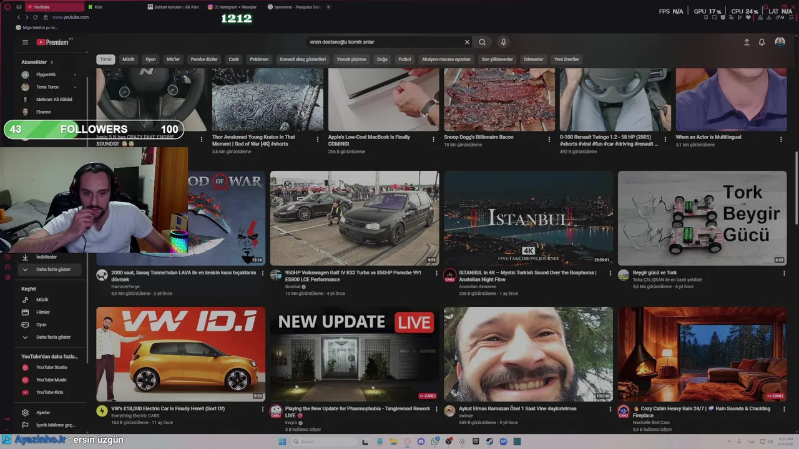
Task: Launch YouTube Music from the sidebar
Action: (x=51, y=380)
